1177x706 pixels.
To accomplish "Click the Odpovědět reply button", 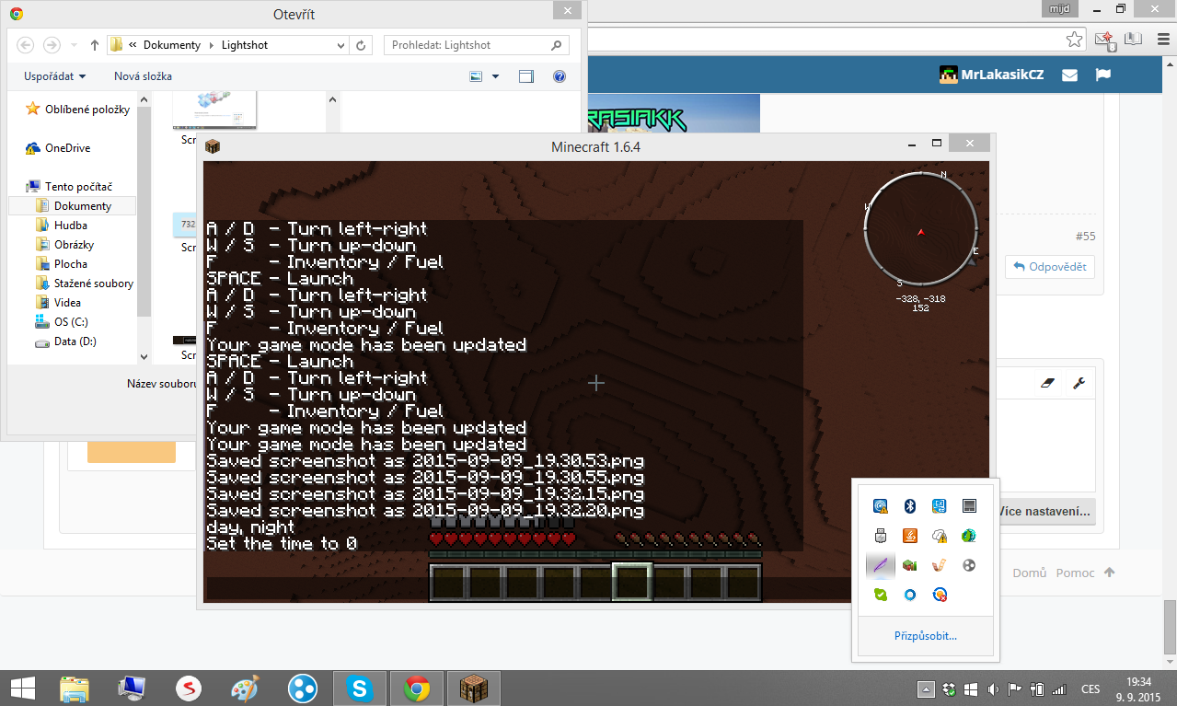I will [1049, 267].
